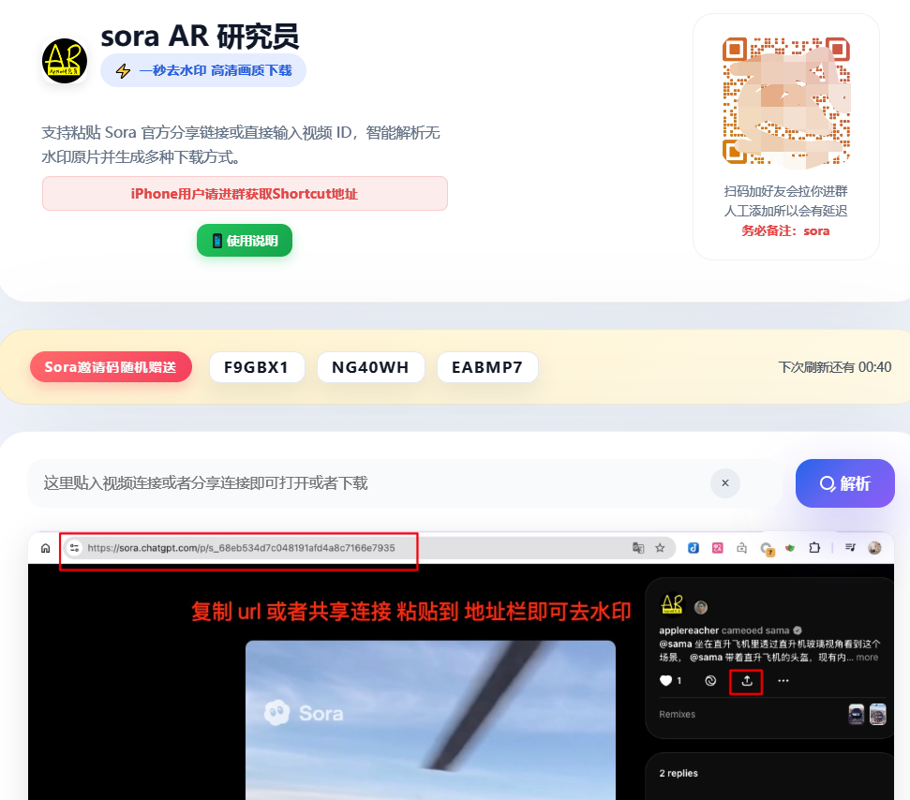
Task: Click the AR logo avatar
Action: pyautogui.click(x=65, y=60)
